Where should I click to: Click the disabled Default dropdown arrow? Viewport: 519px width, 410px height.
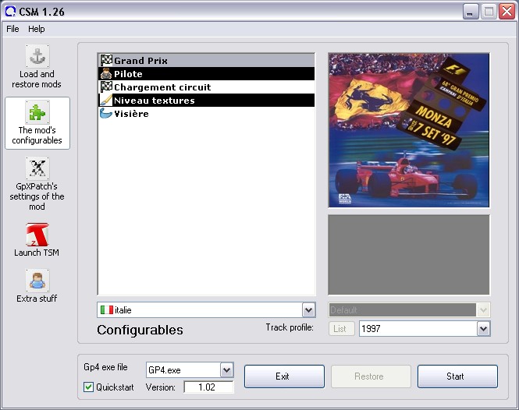pyautogui.click(x=483, y=309)
